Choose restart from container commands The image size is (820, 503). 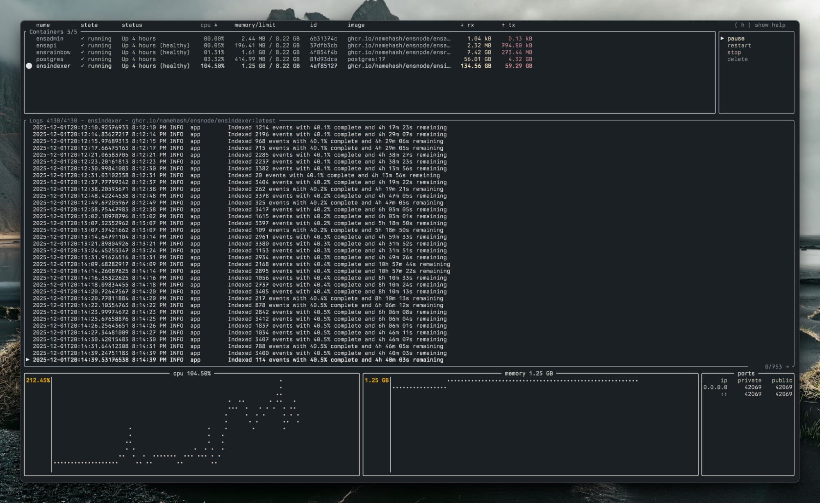(x=739, y=45)
